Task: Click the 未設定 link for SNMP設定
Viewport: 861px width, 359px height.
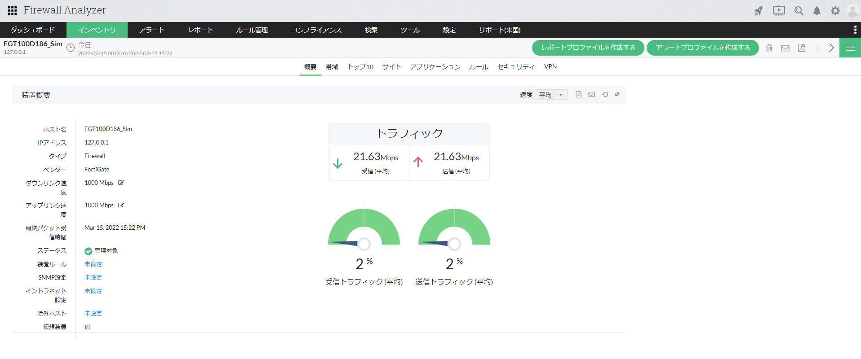Action: click(93, 278)
